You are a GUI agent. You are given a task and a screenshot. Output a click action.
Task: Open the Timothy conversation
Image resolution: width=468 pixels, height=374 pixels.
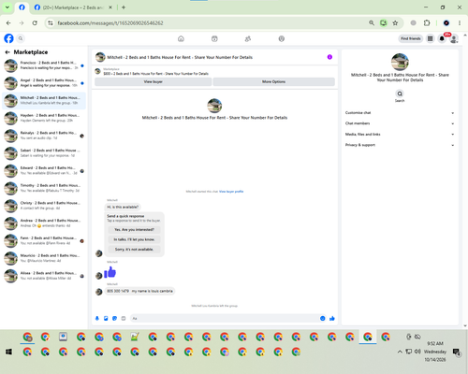[x=44, y=188]
